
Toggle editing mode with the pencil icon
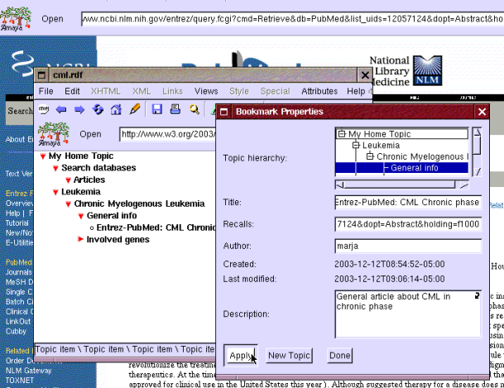click(135, 109)
